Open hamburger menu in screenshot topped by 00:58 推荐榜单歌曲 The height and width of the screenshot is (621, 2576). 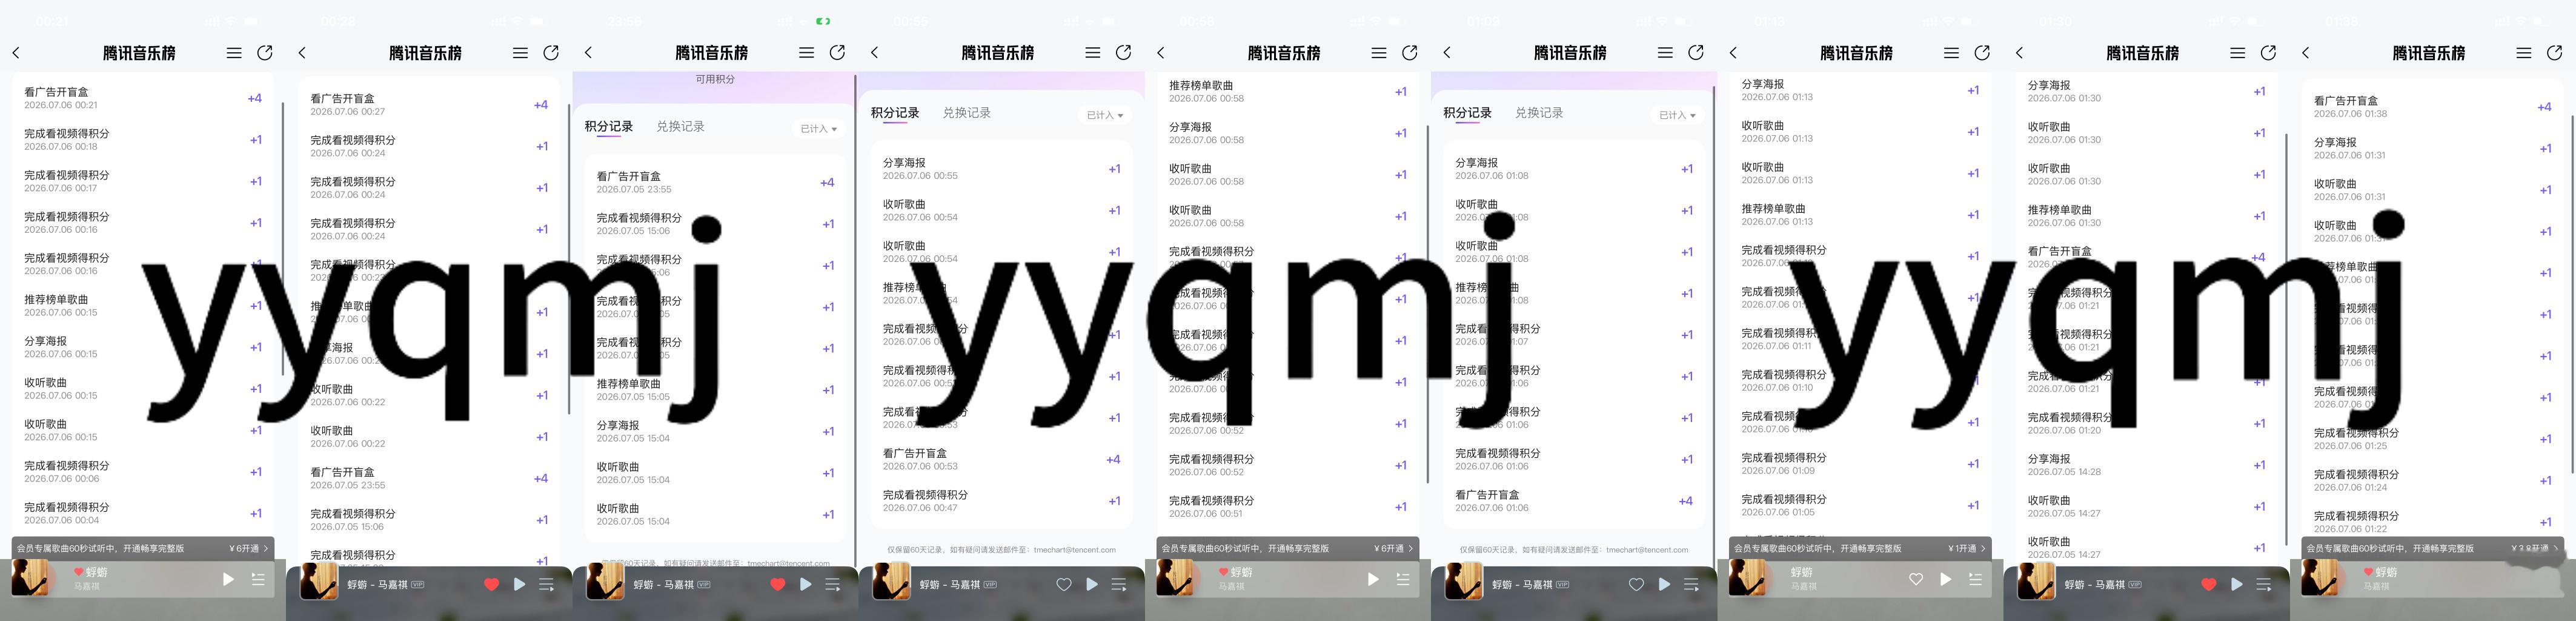point(1378,53)
